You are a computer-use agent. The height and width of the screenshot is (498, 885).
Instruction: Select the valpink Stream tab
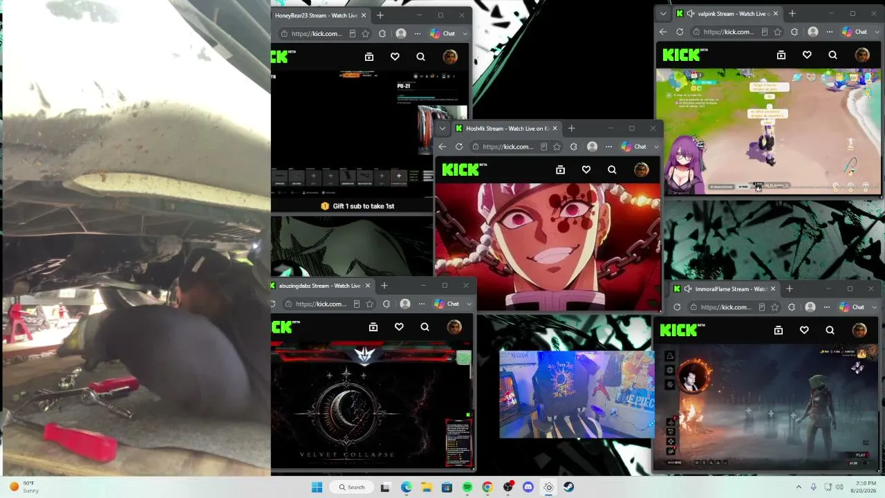727,14
